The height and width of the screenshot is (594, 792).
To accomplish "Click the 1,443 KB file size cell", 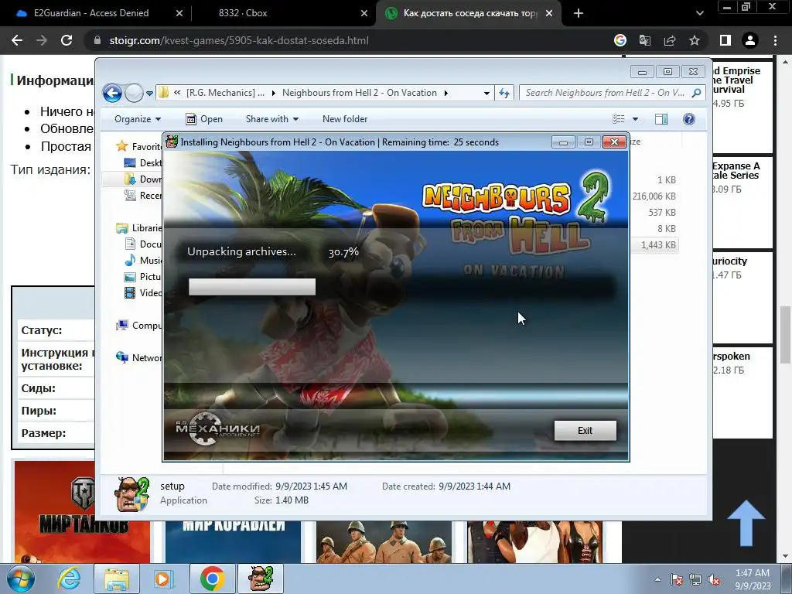I will 658,245.
